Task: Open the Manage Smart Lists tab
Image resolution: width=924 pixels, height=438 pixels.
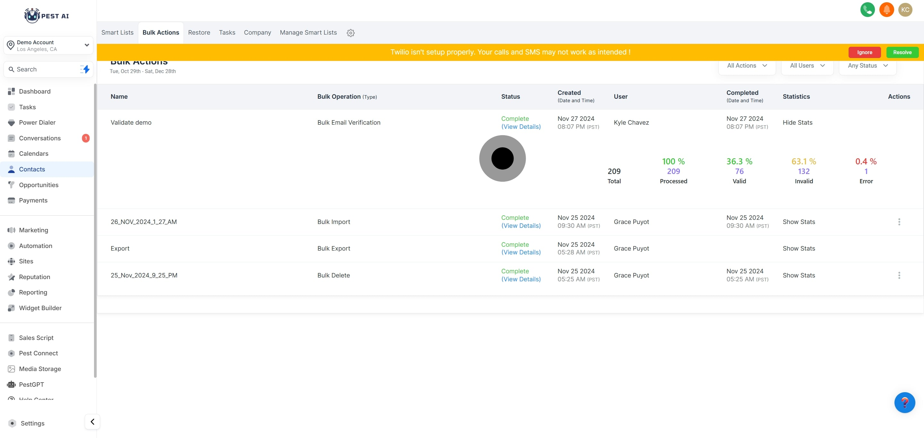Action: [x=308, y=33]
